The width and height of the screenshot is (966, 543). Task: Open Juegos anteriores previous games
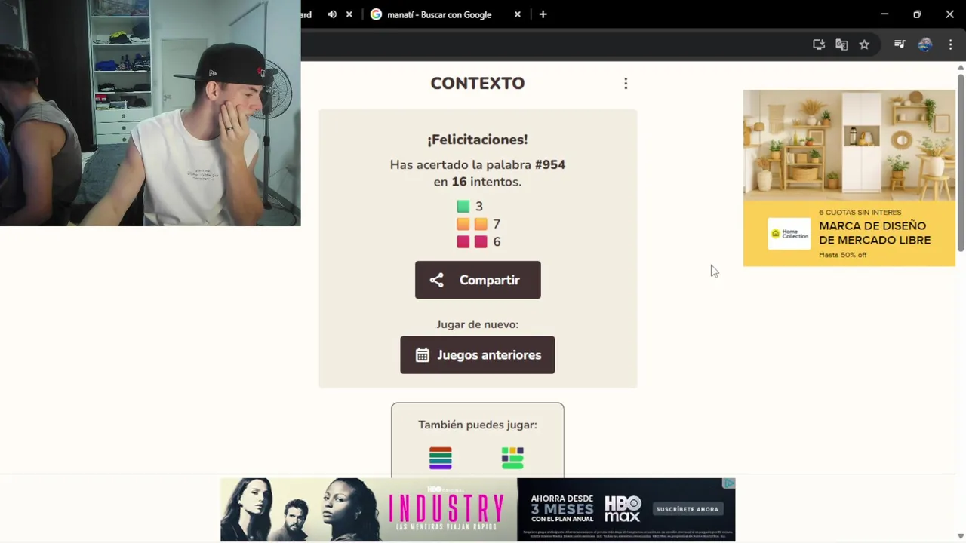477,354
